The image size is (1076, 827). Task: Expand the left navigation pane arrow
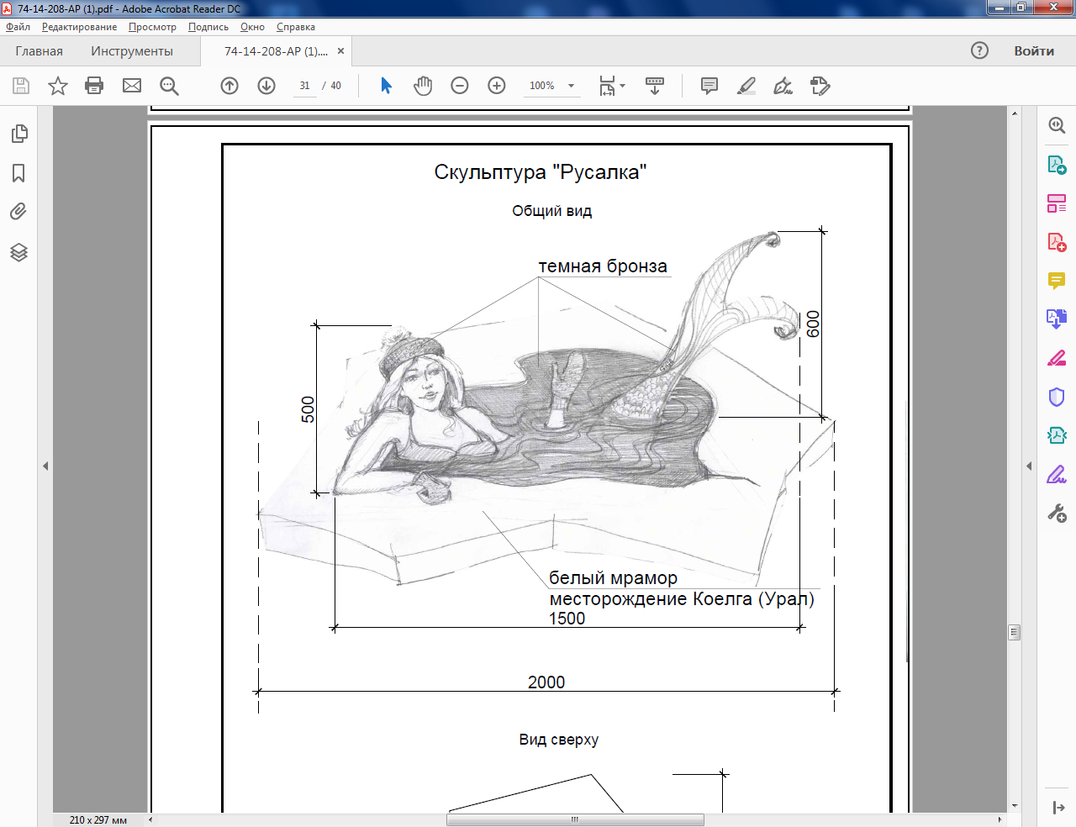(45, 466)
